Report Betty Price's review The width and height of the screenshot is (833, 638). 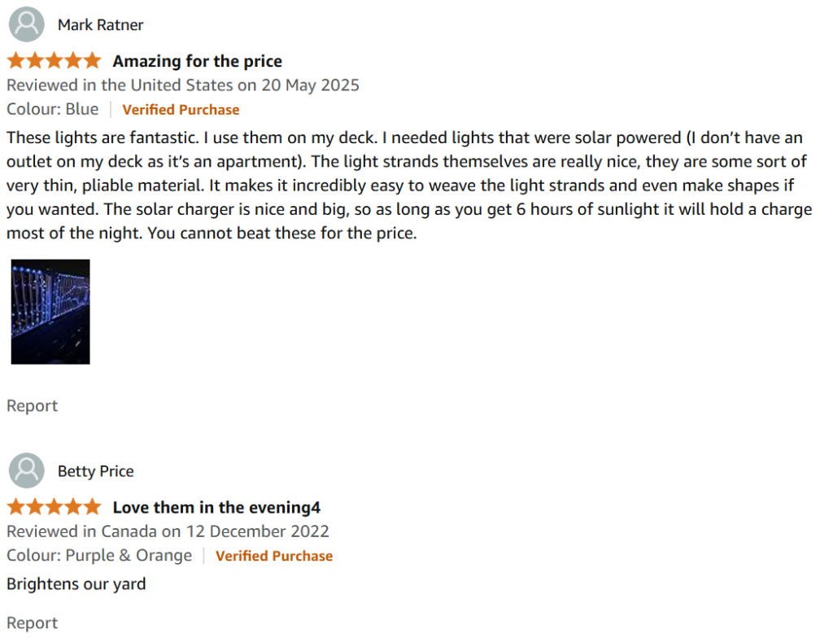[x=32, y=623]
